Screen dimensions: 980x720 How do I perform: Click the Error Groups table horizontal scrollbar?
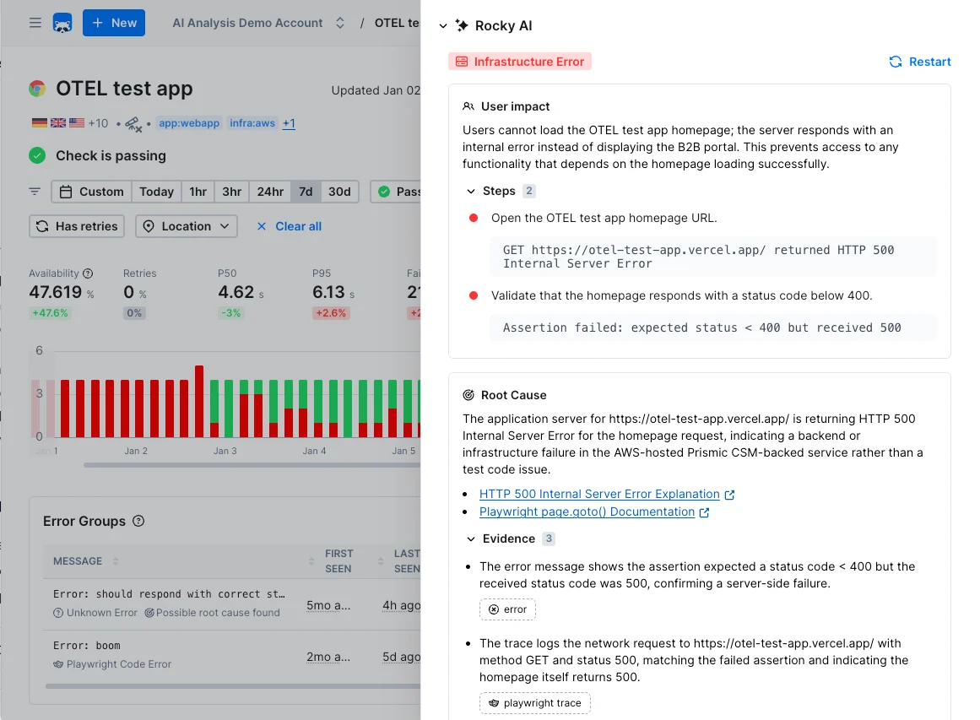[x=232, y=686]
